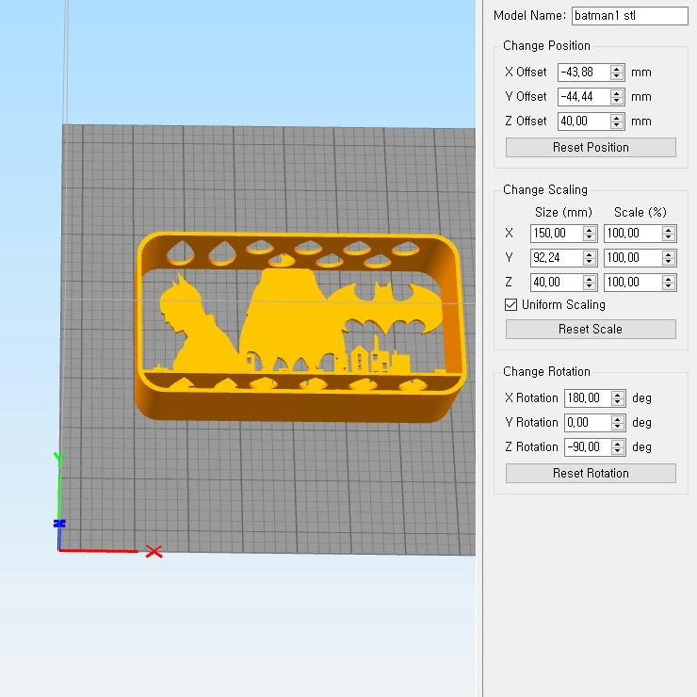Click the Reset Position button
Viewport: 697px width, 697px height.
591,147
